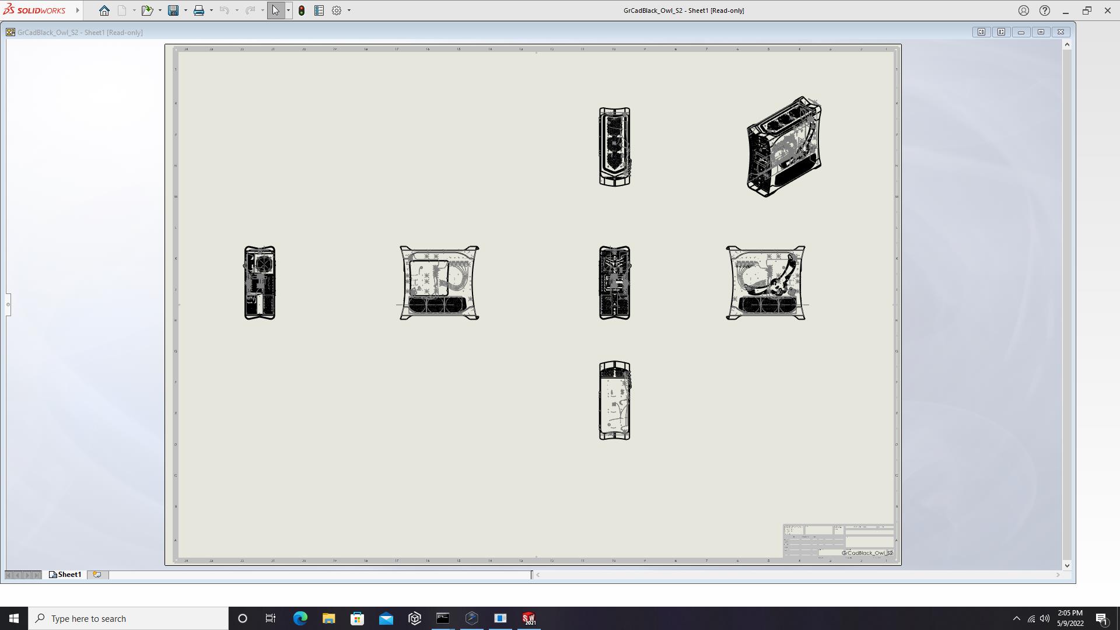
Task: Click the taskbar search box
Action: point(128,618)
